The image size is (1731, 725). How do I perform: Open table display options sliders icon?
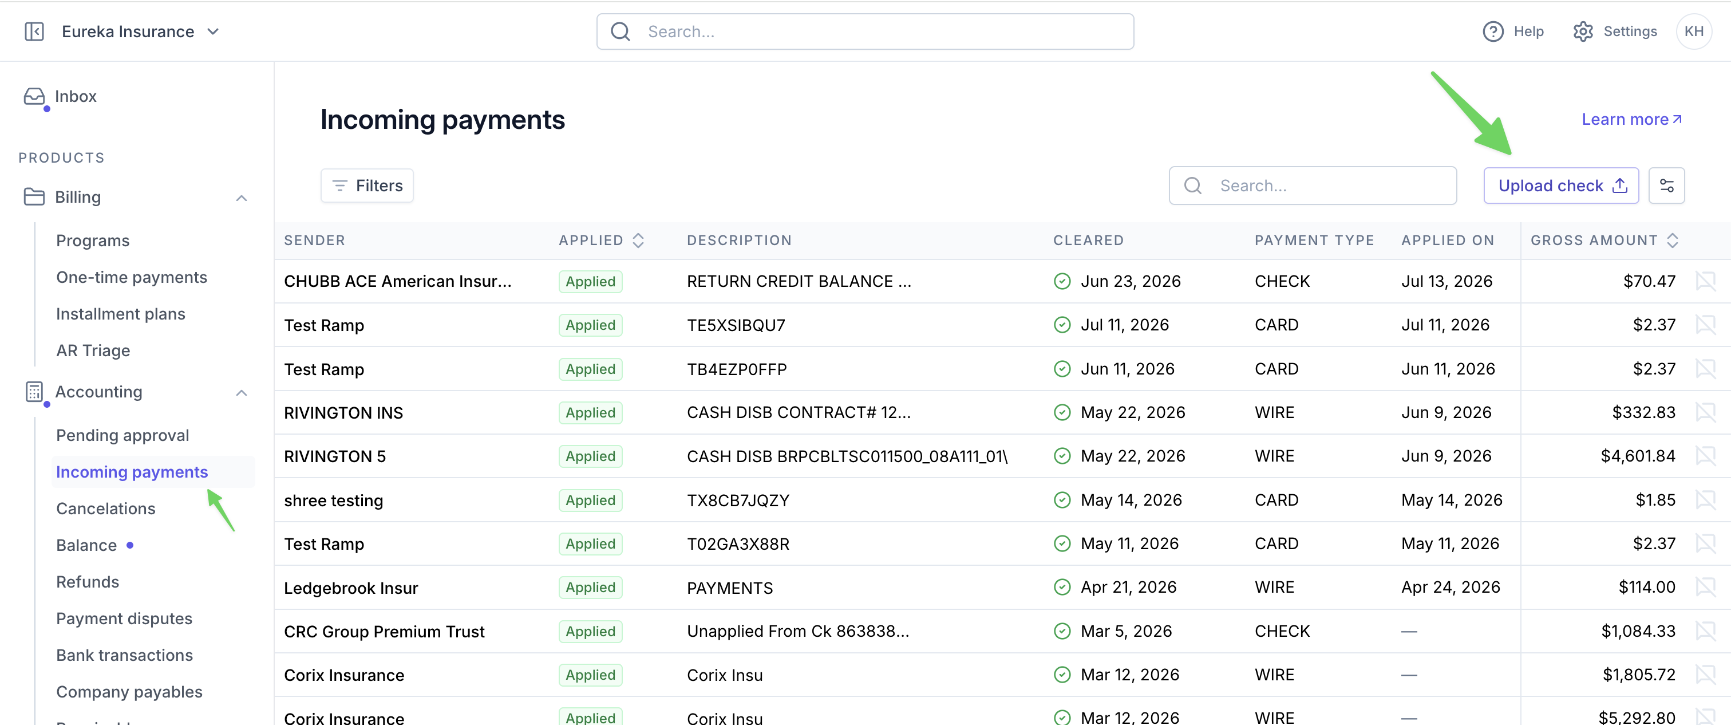[1666, 186]
